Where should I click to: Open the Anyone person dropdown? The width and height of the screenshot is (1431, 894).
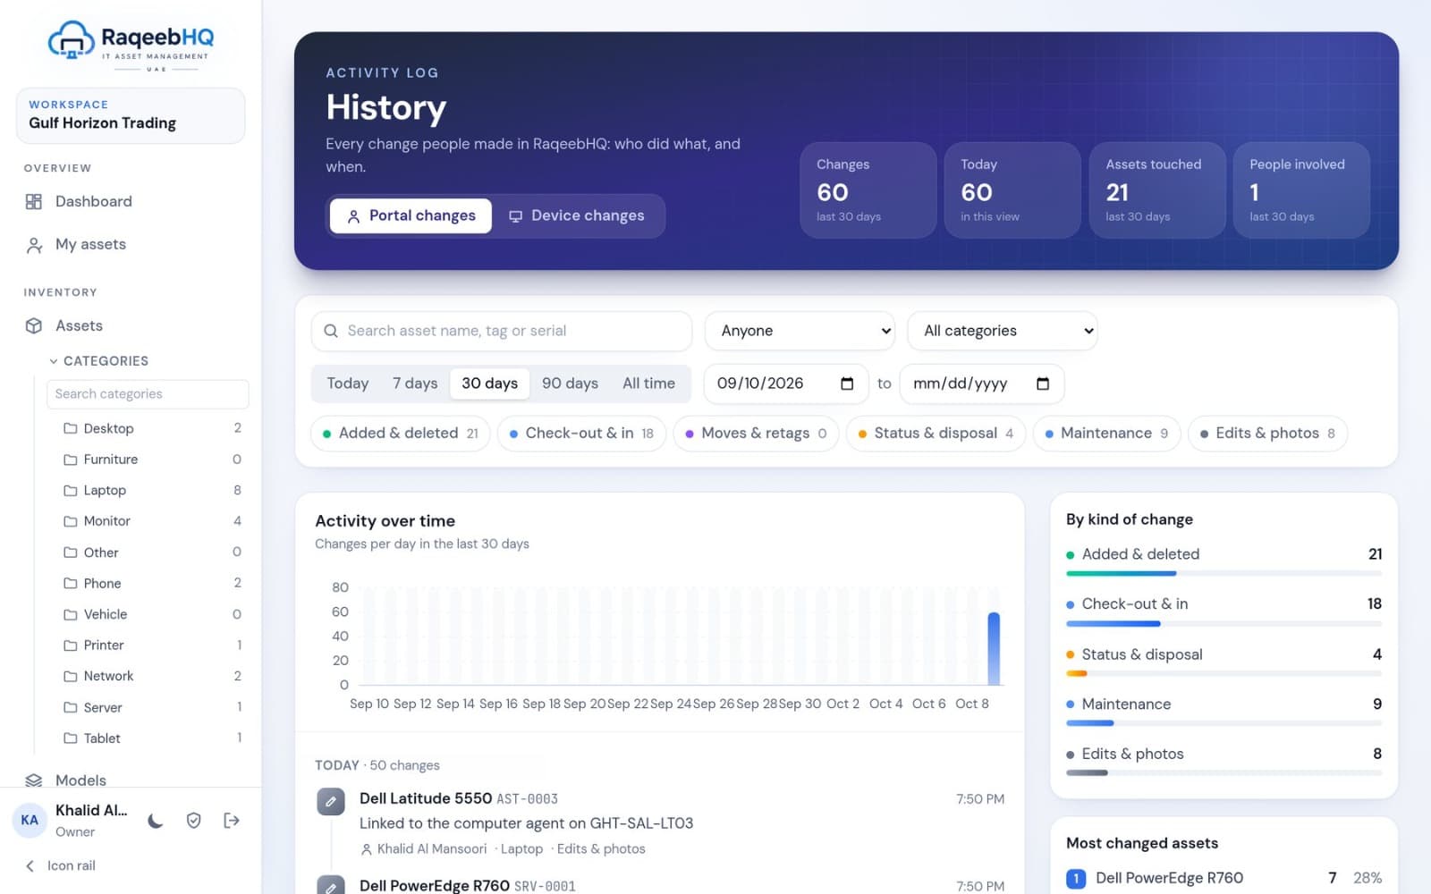coord(800,331)
